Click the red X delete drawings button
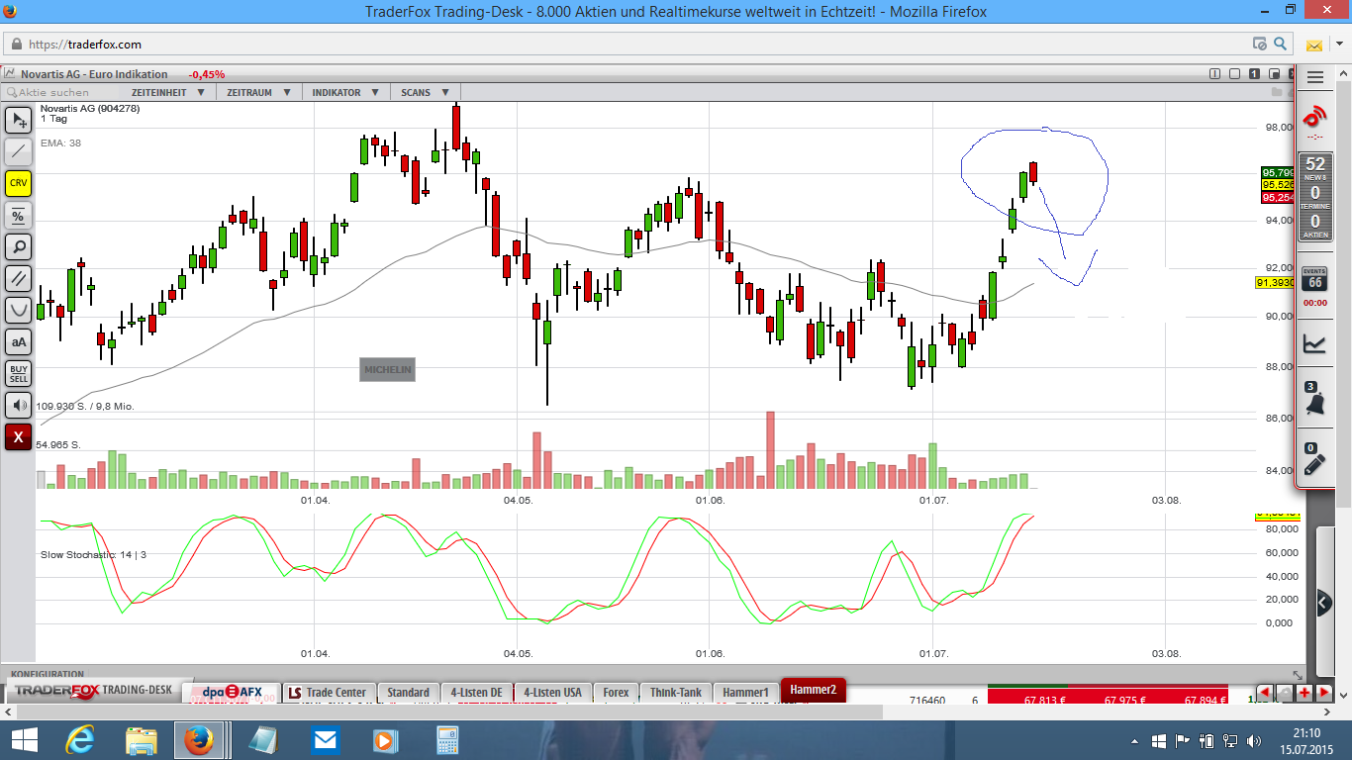Image resolution: width=1352 pixels, height=760 pixels. (19, 437)
